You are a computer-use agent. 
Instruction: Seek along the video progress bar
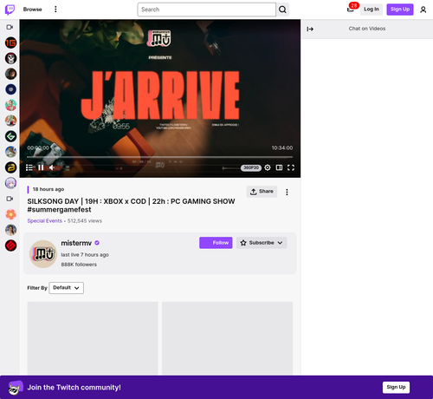(x=159, y=157)
